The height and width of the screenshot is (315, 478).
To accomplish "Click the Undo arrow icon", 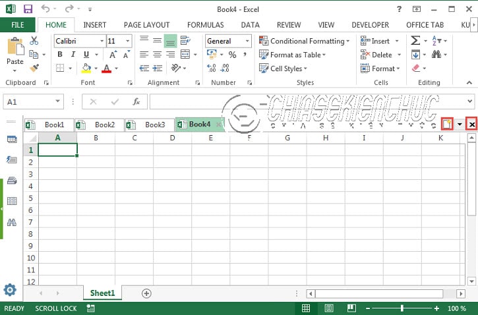I will [x=45, y=9].
